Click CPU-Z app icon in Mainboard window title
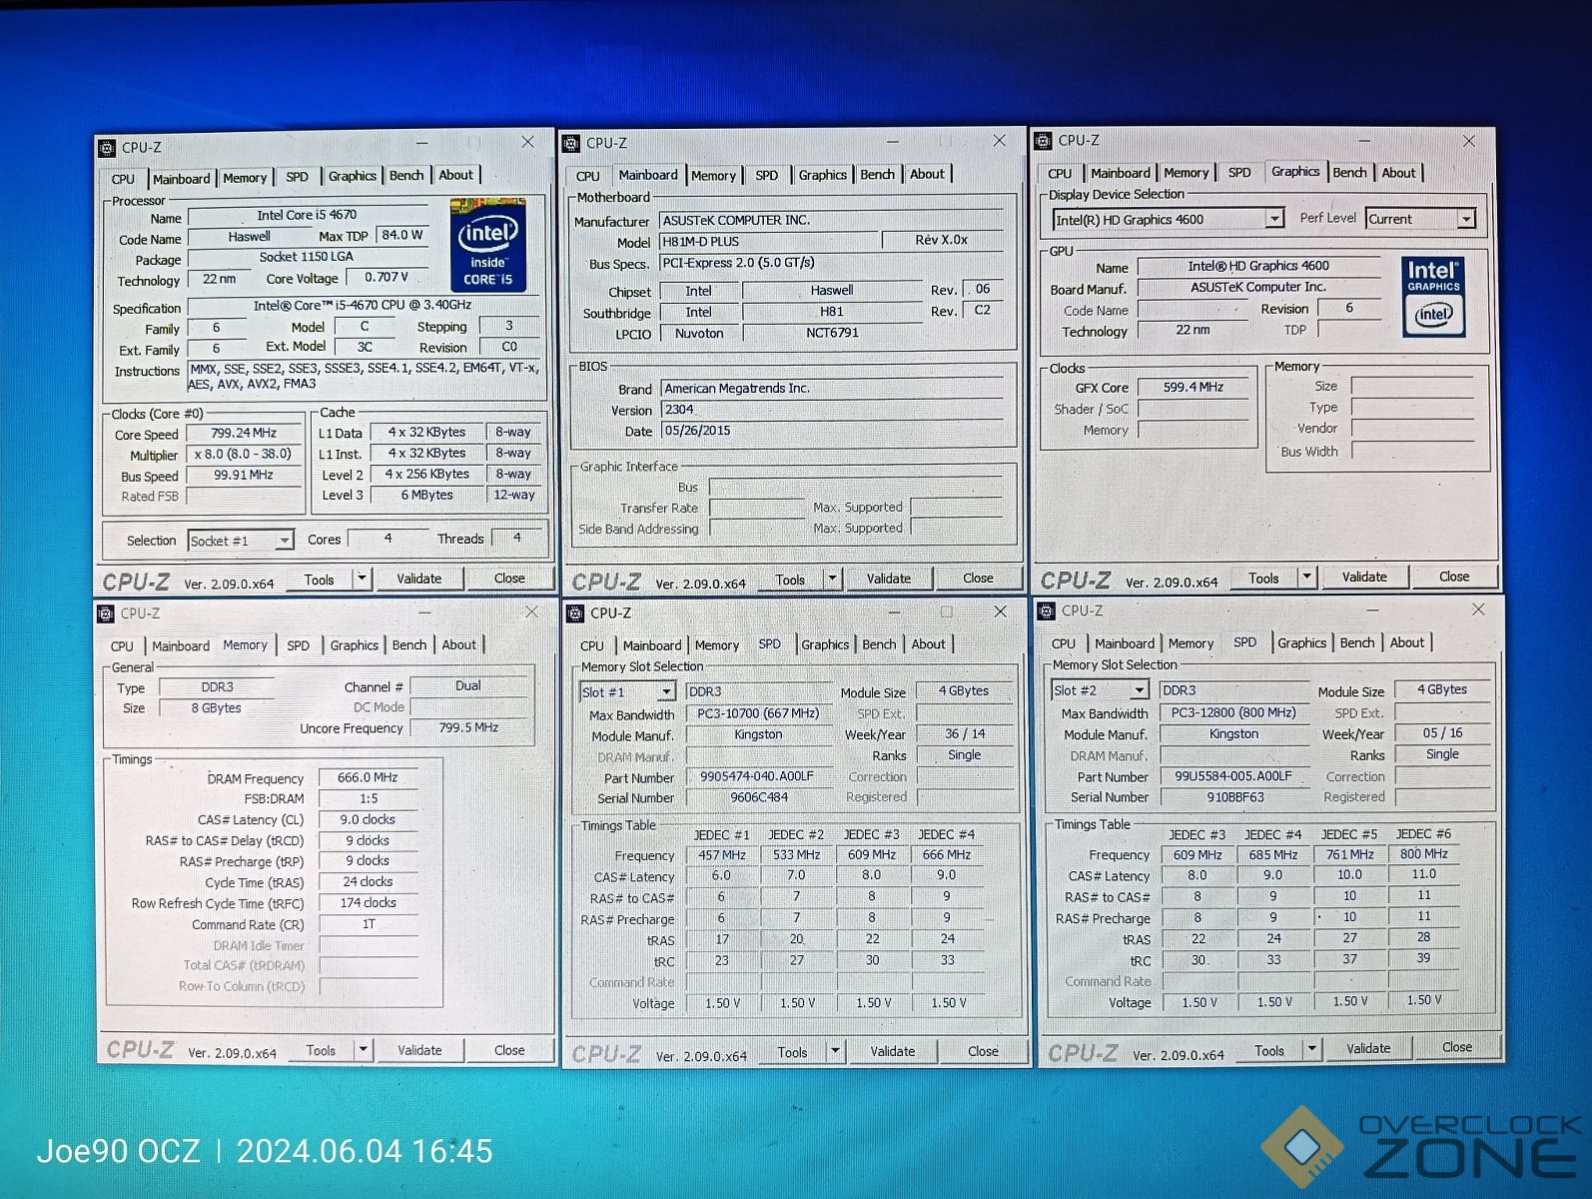This screenshot has height=1199, width=1592. pyautogui.click(x=571, y=144)
